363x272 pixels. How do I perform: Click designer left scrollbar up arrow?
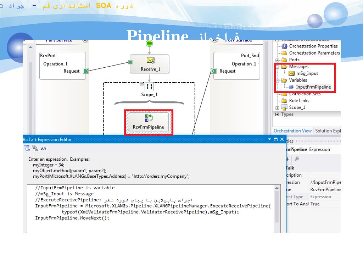(30, 47)
